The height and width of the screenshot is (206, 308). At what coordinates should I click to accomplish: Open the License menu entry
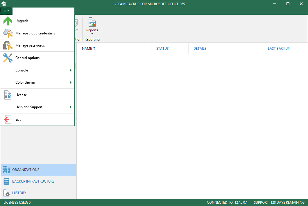coord(37,95)
